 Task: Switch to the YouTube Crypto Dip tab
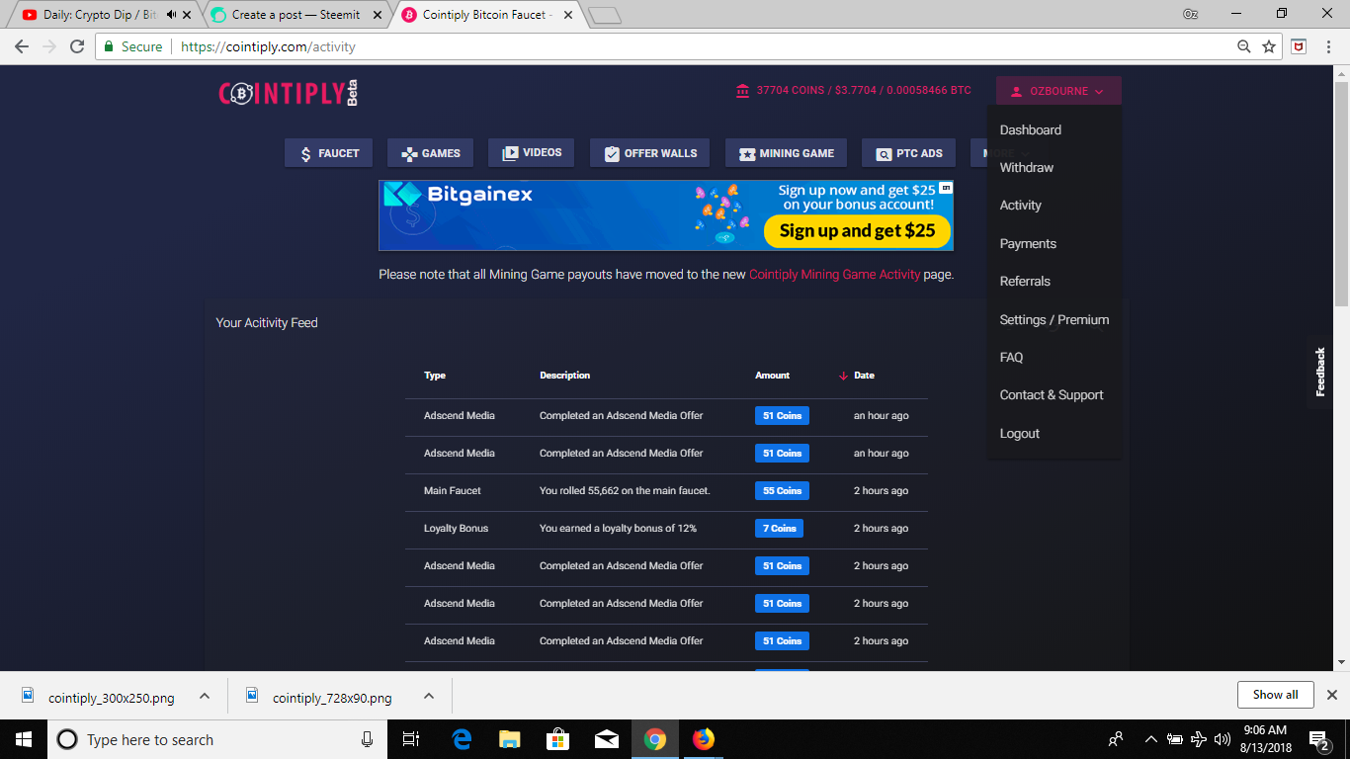(100, 15)
